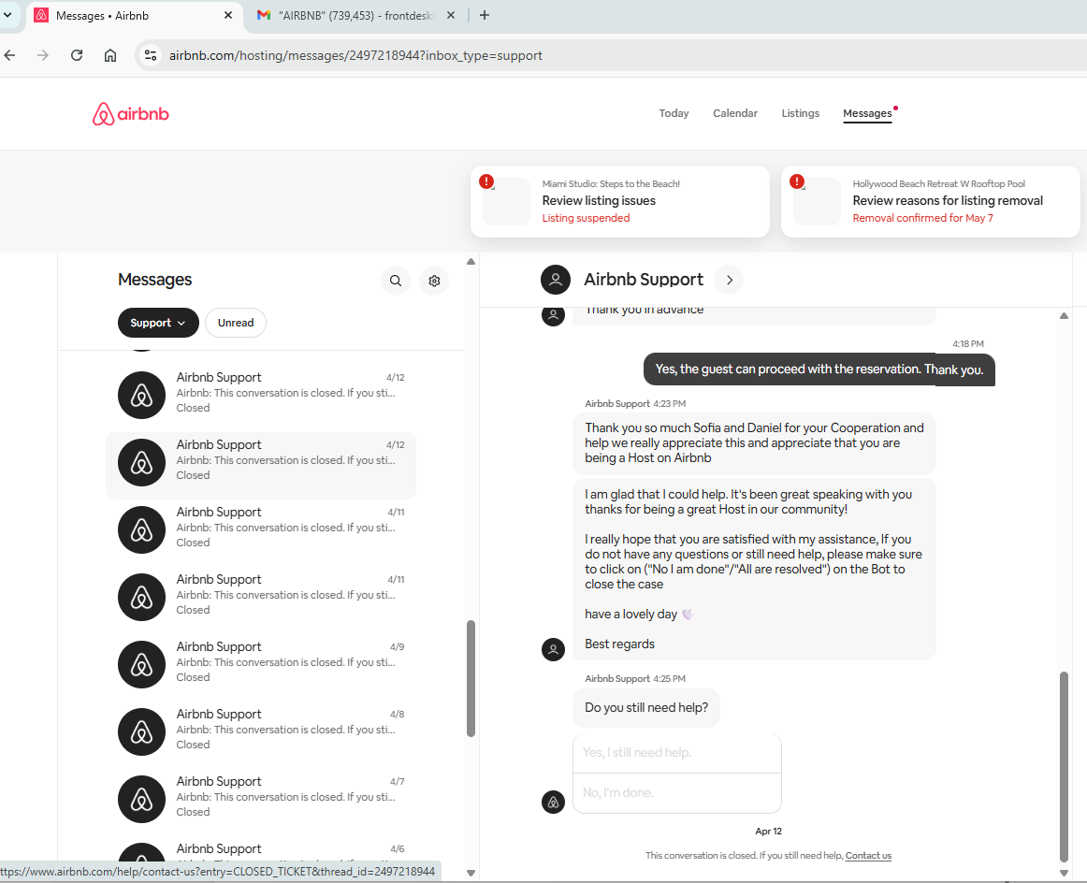The height and width of the screenshot is (883, 1087).
Task: Click 'No, I'm done.' option
Action: click(x=677, y=793)
